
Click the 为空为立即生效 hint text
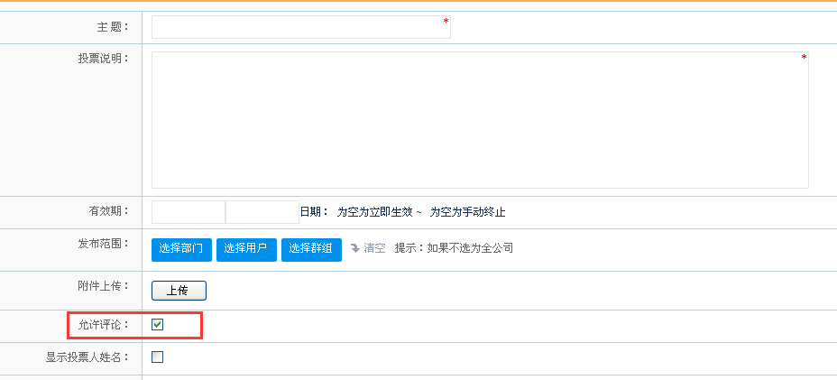[374, 212]
